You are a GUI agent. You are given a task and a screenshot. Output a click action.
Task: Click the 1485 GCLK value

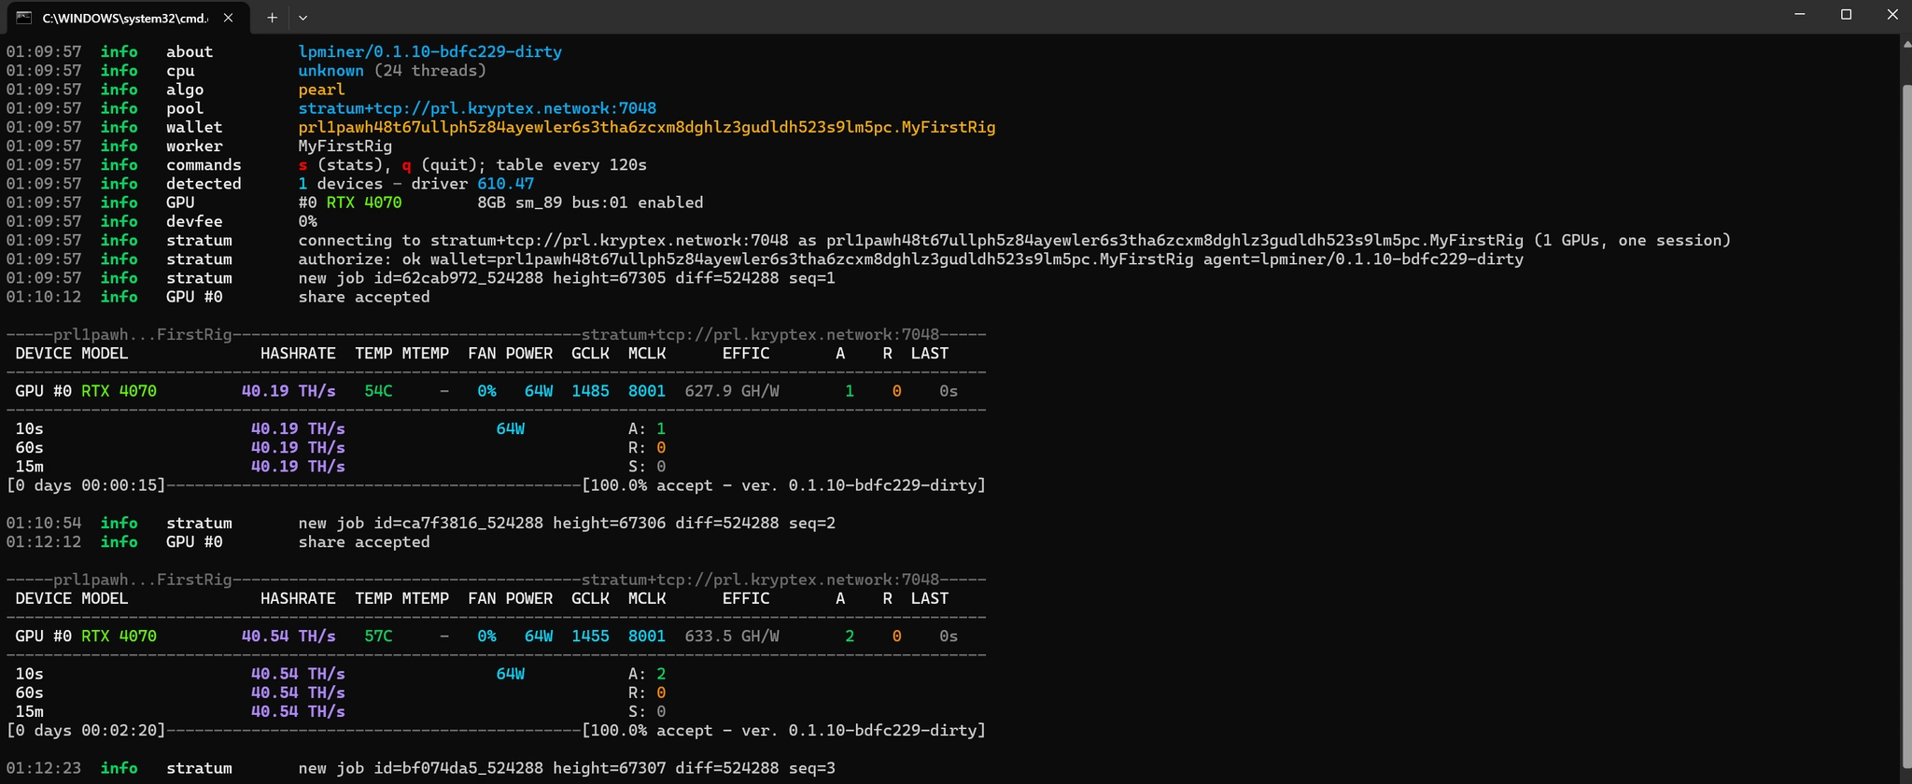coord(590,391)
